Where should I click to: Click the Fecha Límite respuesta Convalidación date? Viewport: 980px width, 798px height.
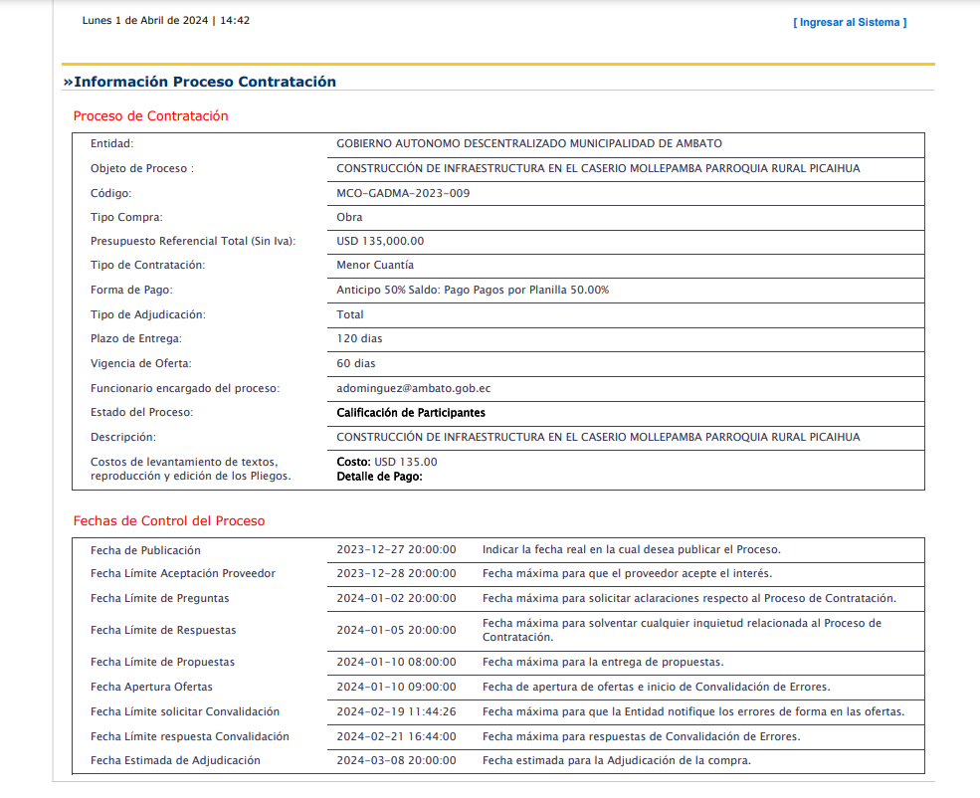396,736
